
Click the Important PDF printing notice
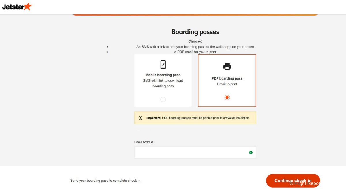198,118
